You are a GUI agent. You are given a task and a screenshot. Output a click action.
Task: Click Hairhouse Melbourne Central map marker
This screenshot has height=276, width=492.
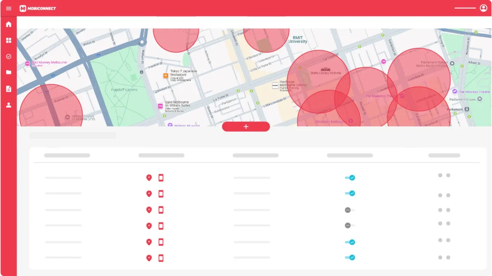tap(275, 85)
